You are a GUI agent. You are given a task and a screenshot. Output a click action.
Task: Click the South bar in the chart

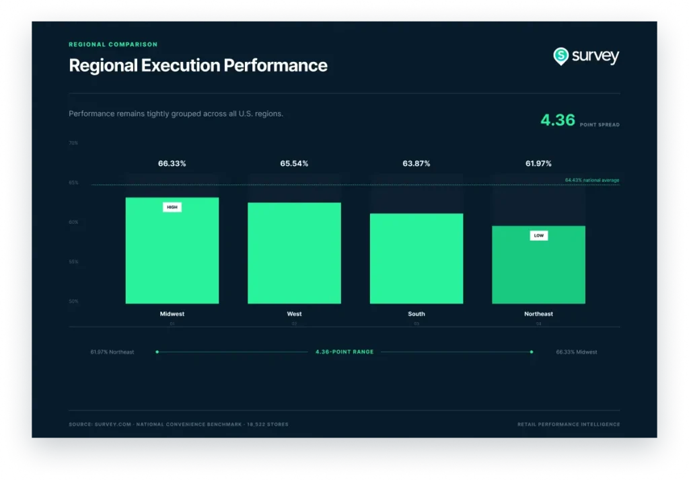(x=416, y=258)
